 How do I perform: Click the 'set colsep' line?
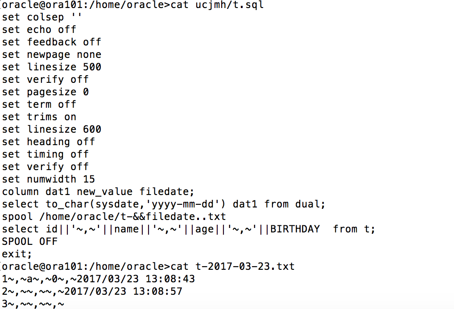click(41, 17)
